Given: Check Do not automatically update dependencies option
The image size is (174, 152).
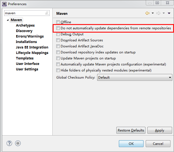Looking at the screenshot, I should coord(58,28).
